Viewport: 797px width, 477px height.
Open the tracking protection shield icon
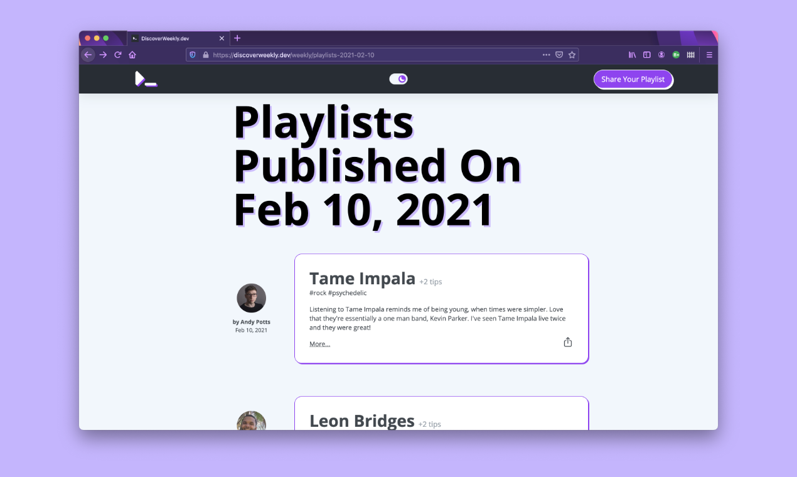(193, 55)
